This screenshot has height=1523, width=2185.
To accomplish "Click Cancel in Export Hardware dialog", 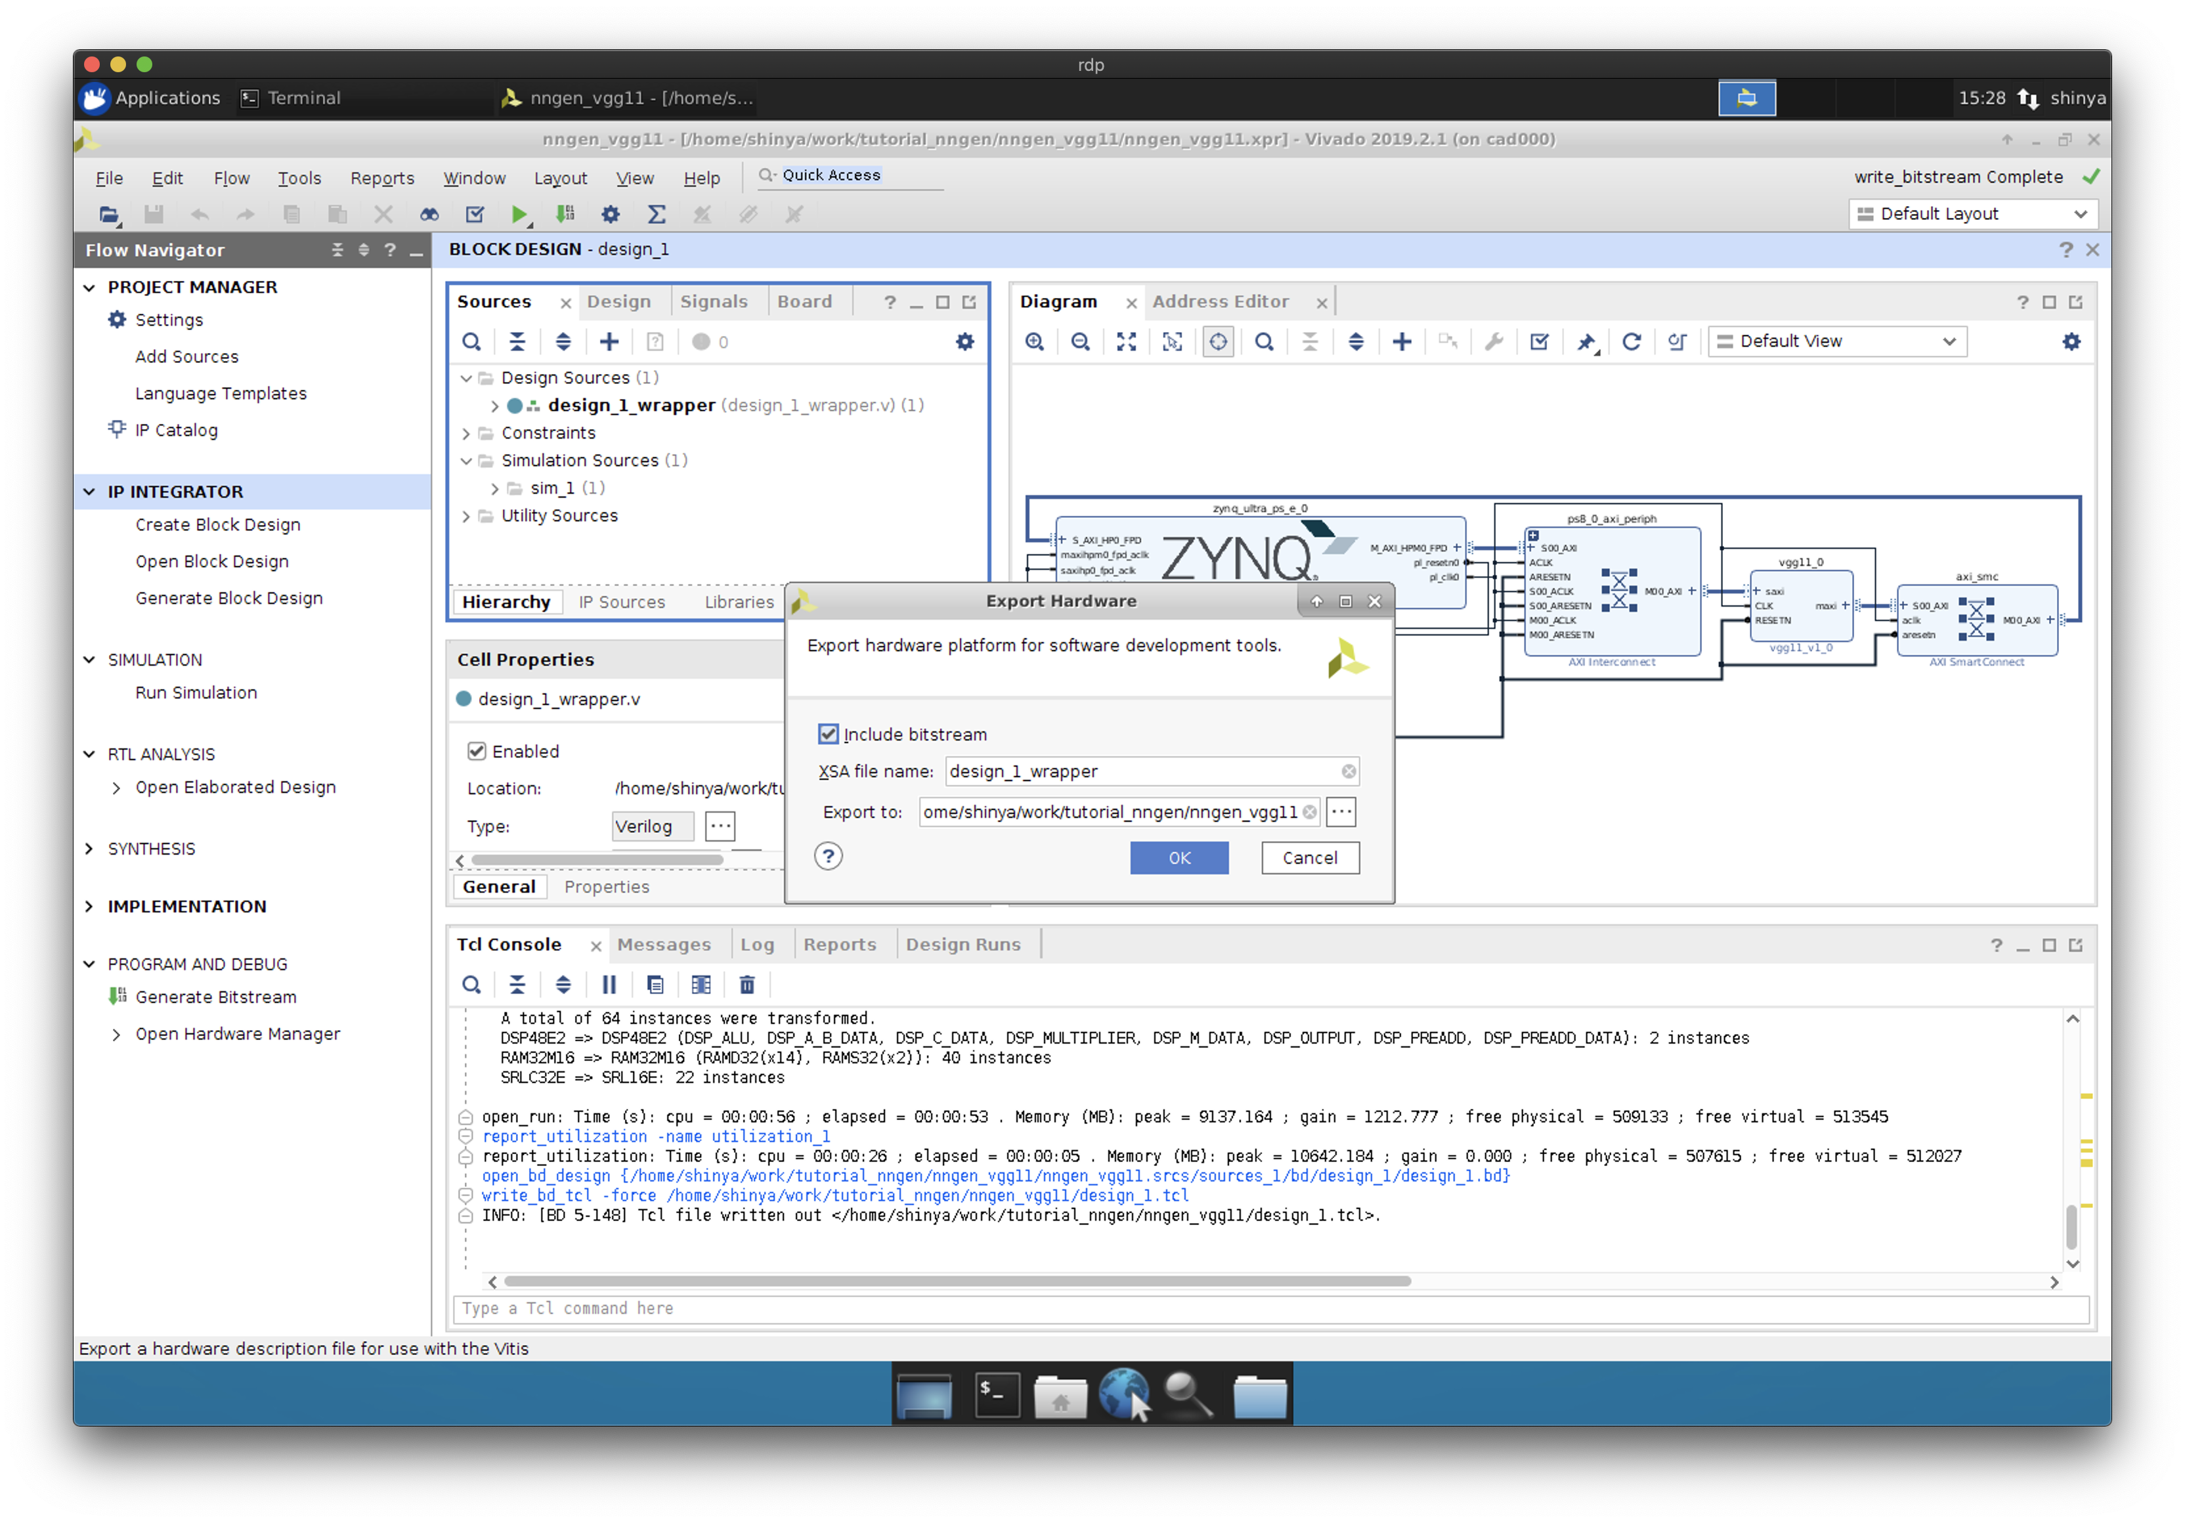I will [x=1309, y=857].
